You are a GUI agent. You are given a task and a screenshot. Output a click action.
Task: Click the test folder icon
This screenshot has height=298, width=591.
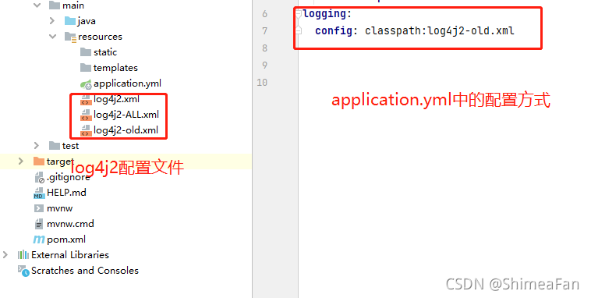55,146
